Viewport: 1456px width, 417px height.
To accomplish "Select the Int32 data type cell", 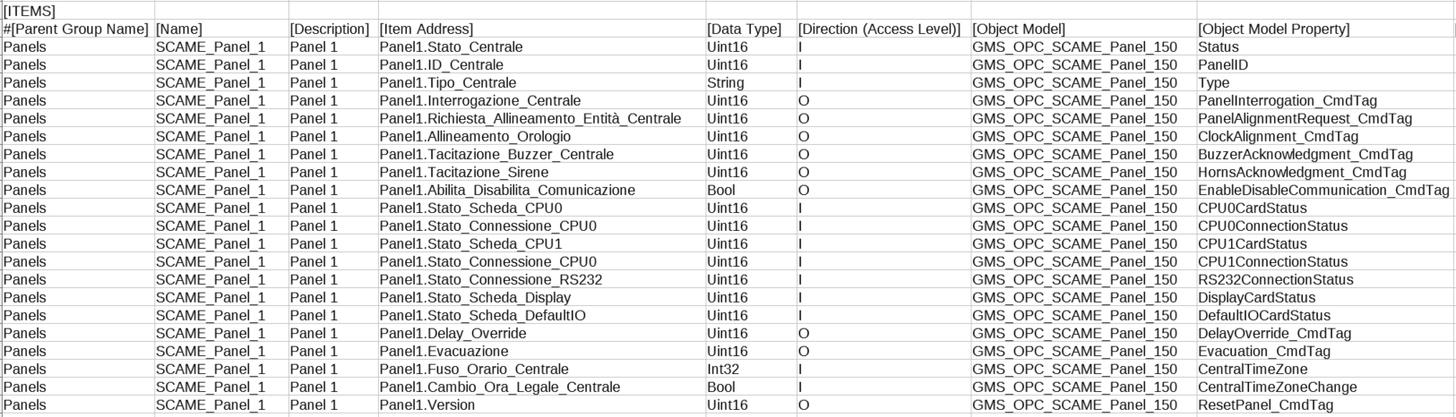I will [721, 369].
